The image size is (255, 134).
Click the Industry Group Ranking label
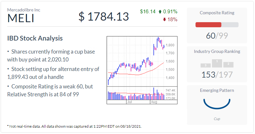click(x=217, y=51)
